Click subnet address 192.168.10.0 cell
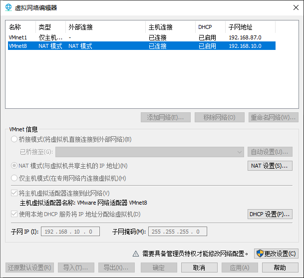The height and width of the screenshot is (278, 304). point(245,46)
